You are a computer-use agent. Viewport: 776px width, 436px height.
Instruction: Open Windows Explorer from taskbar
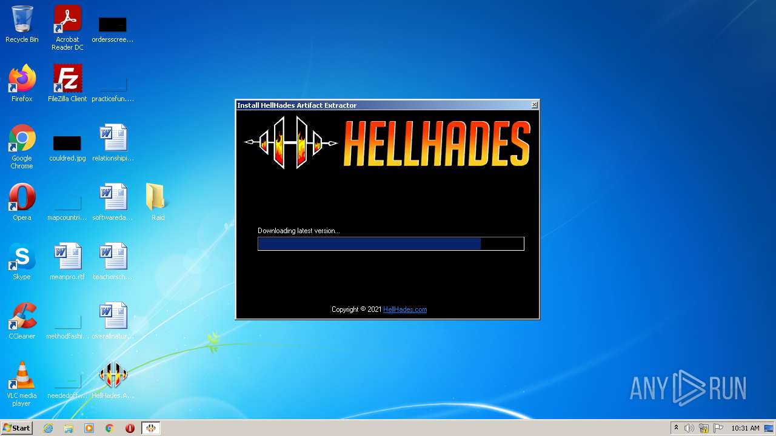click(69, 428)
